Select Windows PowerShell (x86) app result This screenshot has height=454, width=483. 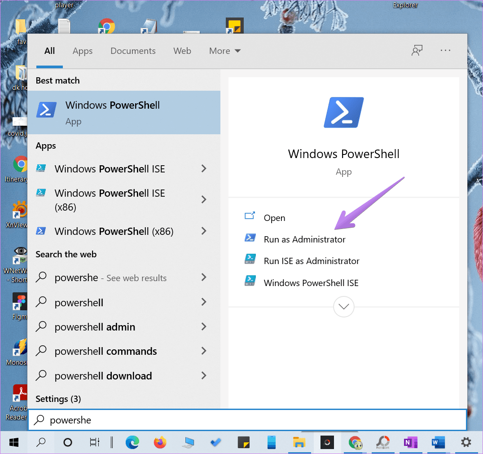(114, 231)
